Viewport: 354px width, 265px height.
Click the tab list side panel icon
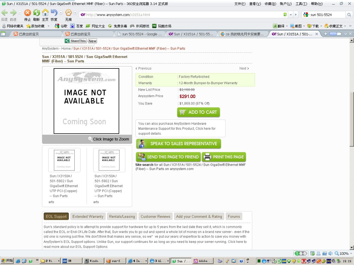click(x=3, y=34)
